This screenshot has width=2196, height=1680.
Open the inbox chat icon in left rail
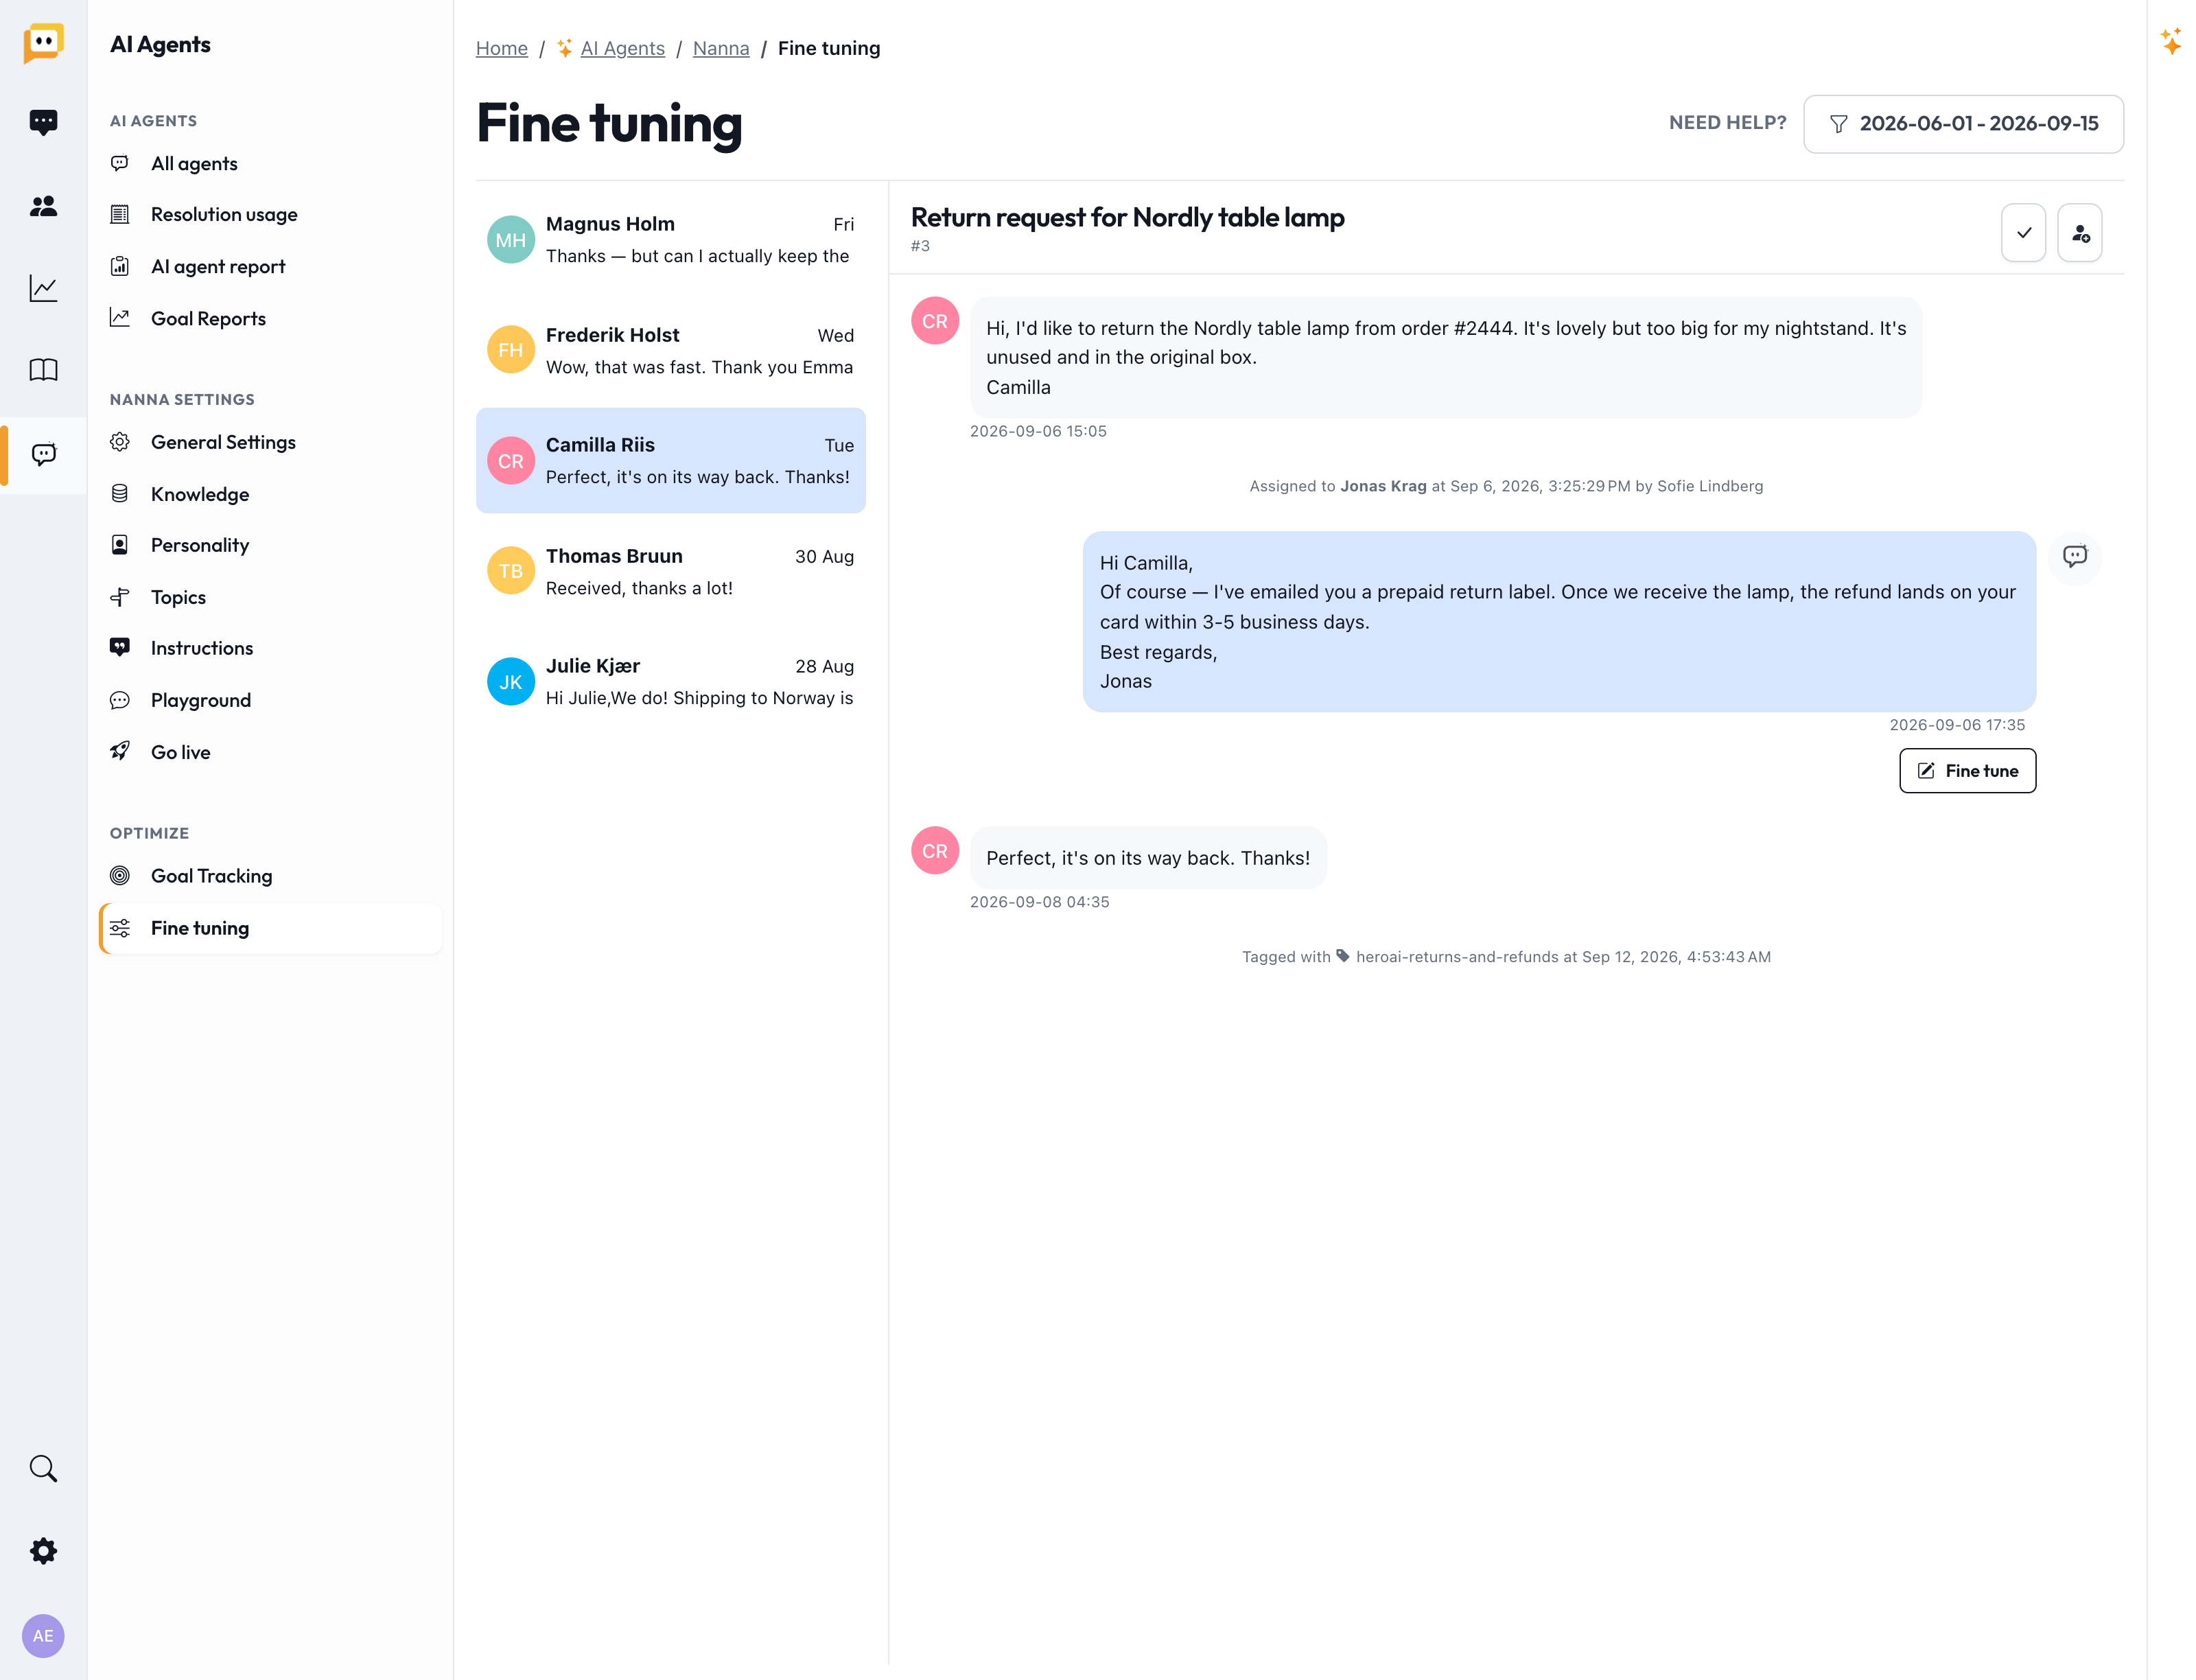point(43,122)
